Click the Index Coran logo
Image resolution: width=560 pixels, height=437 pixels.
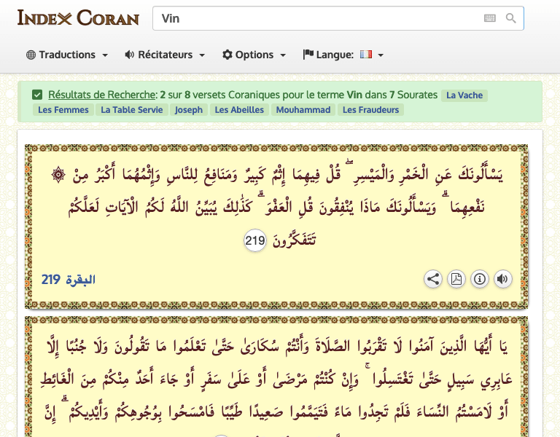pyautogui.click(x=78, y=17)
